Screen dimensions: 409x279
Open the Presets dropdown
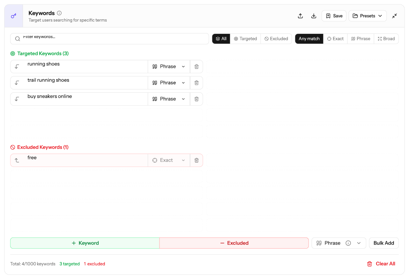point(368,16)
